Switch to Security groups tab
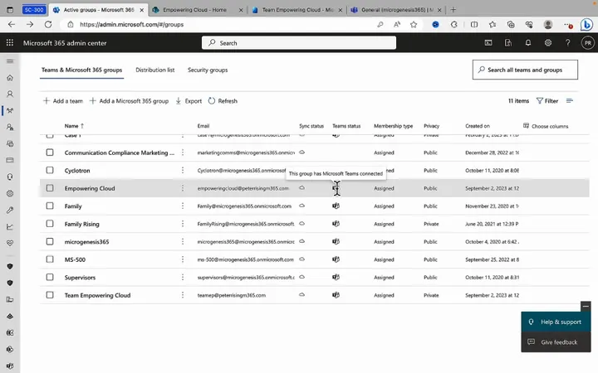 pyautogui.click(x=208, y=70)
